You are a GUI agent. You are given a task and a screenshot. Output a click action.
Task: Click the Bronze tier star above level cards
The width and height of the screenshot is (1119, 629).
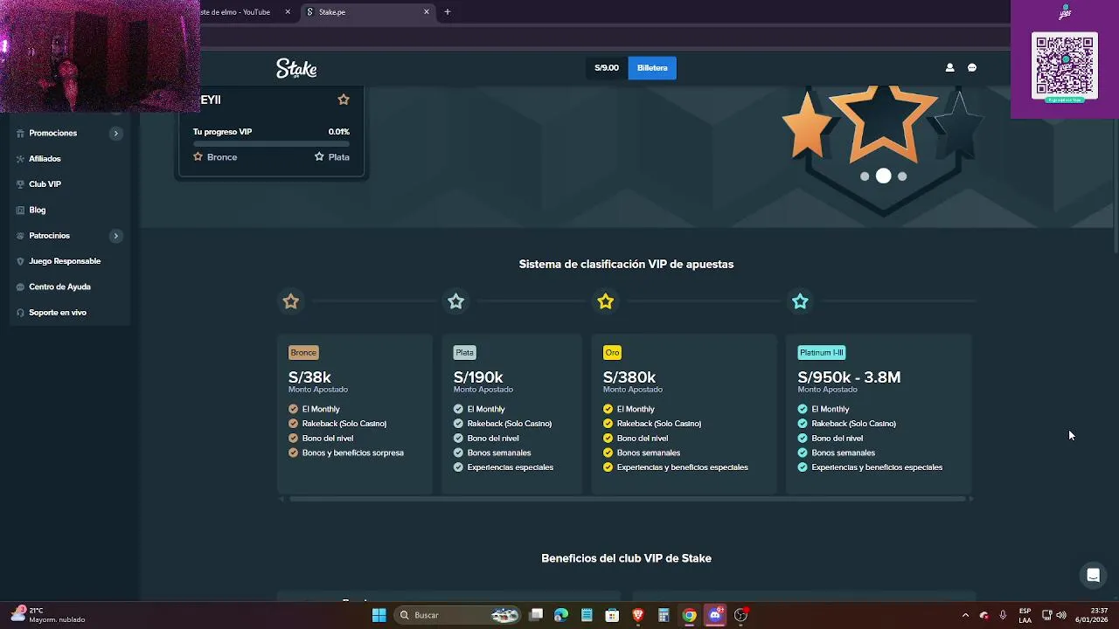(291, 301)
